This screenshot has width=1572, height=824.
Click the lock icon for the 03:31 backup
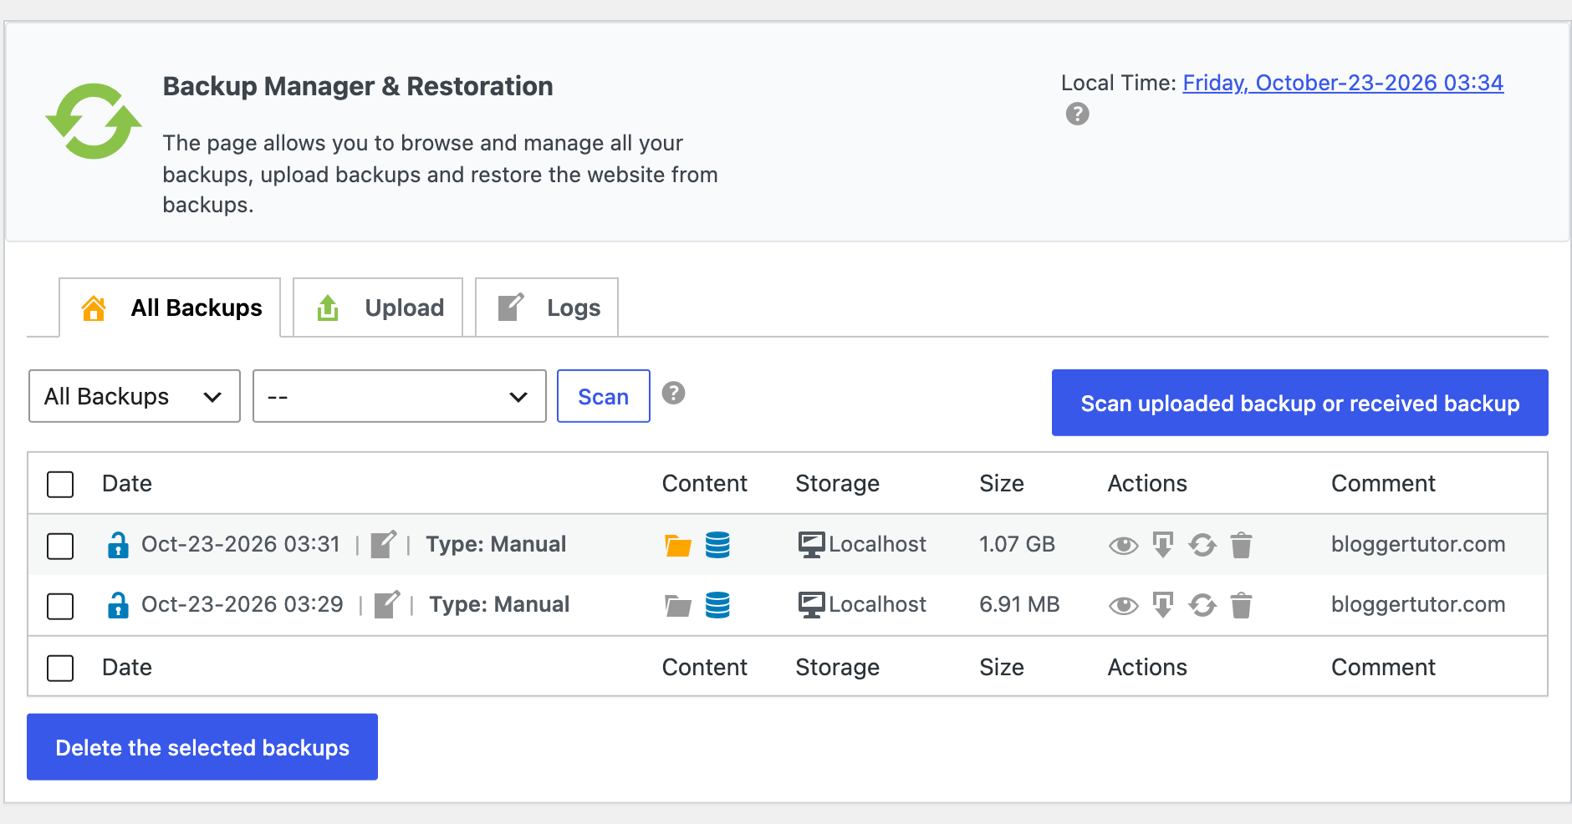118,545
